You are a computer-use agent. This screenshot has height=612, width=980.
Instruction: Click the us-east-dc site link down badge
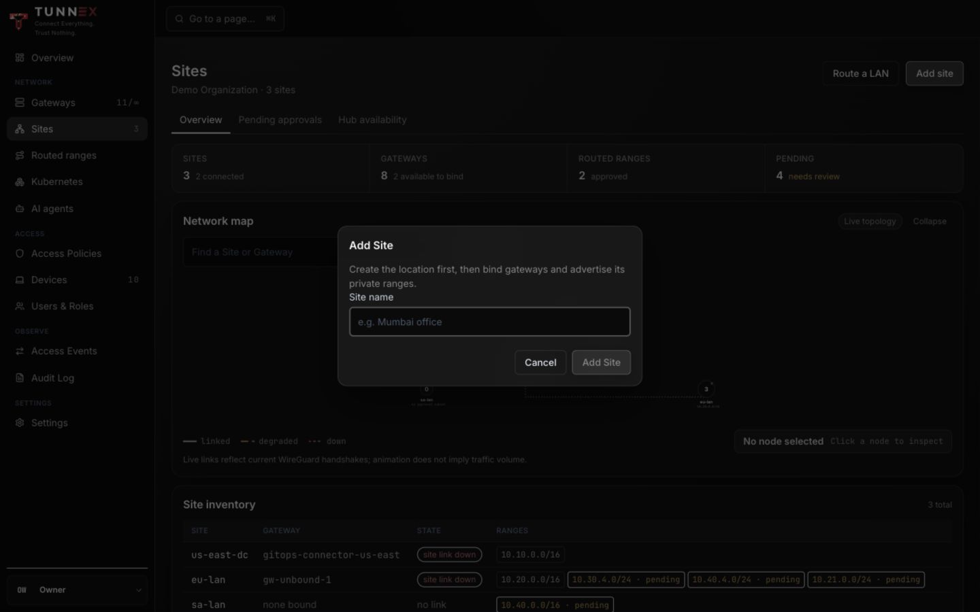point(450,555)
